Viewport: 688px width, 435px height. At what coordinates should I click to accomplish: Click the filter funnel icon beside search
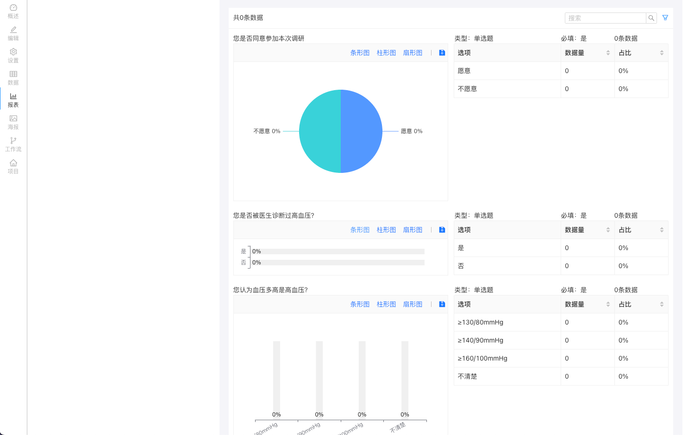pos(665,18)
